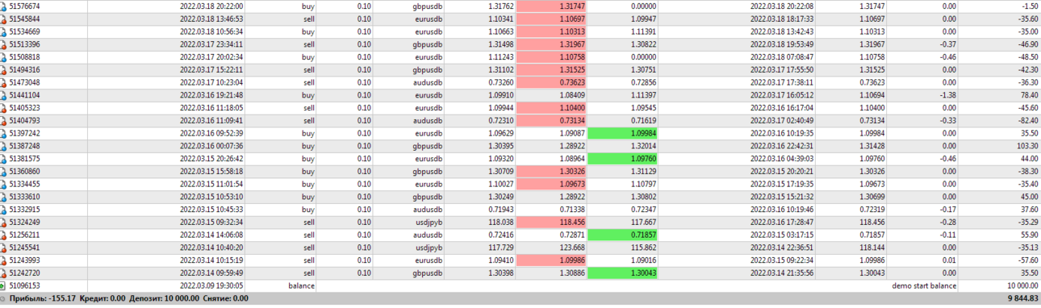Screen dimensions: 1041x308
Task: Click swap value -0.37
Action: pos(949,44)
